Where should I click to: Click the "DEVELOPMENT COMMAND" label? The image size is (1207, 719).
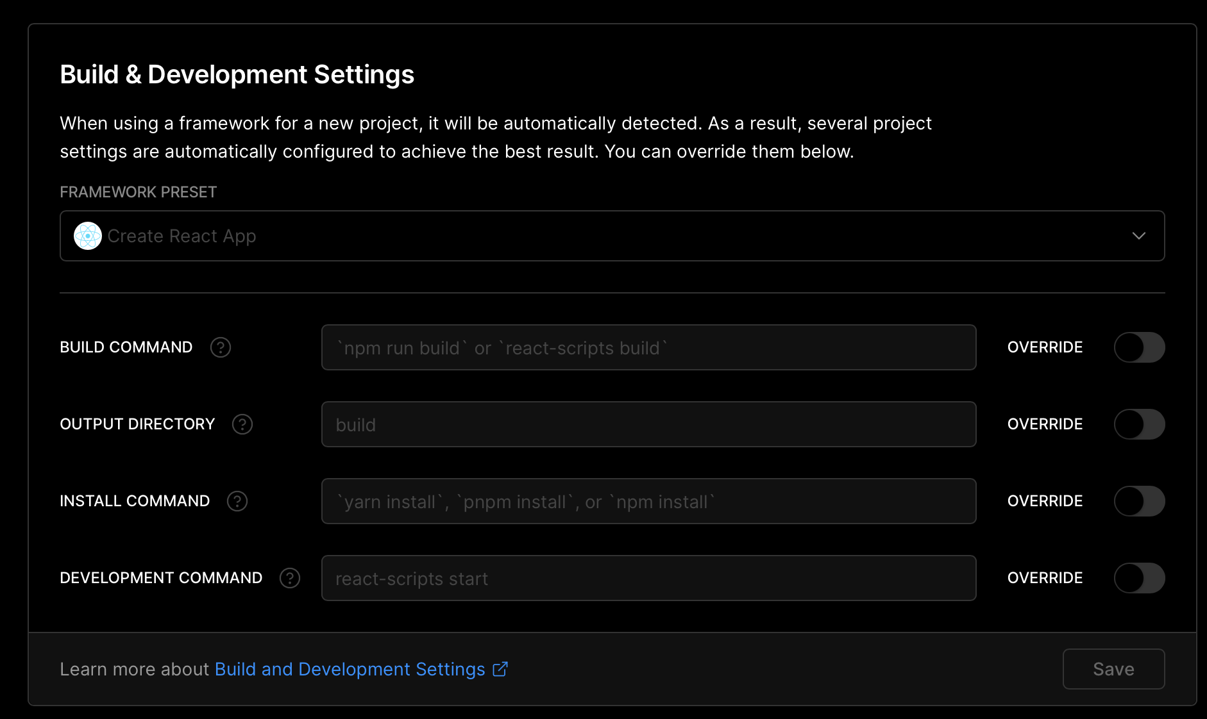[161, 578]
